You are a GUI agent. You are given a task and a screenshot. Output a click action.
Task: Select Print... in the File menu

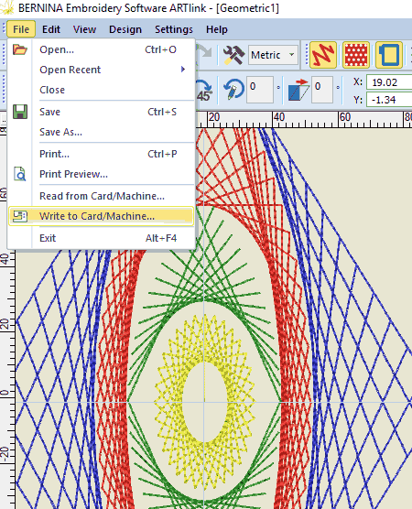(102, 154)
